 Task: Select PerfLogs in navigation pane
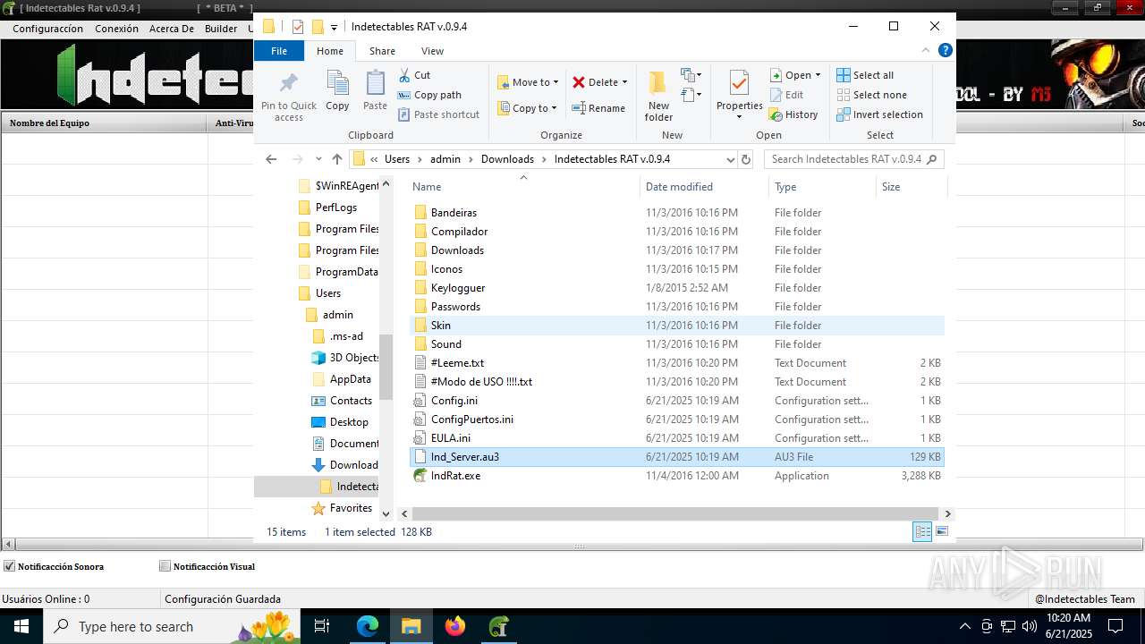tap(335, 208)
